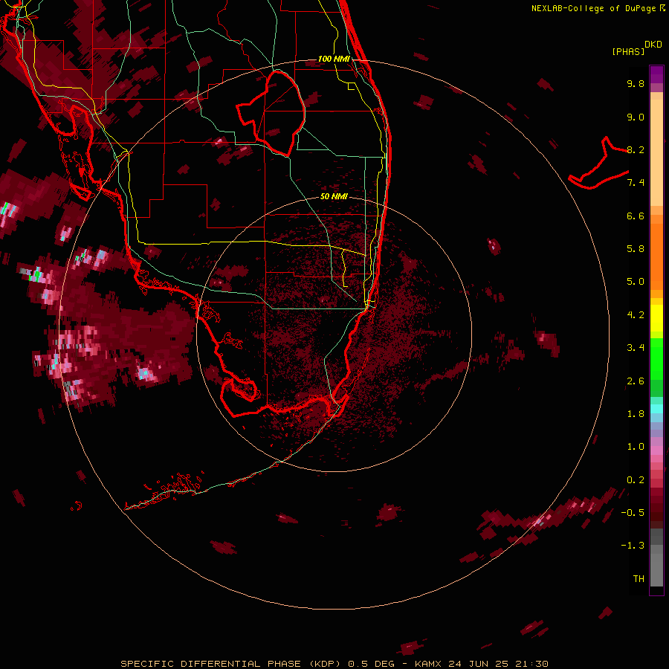The image size is (669, 669).
Task: Click the 5.8 value on the color scale
Action: pos(636,249)
